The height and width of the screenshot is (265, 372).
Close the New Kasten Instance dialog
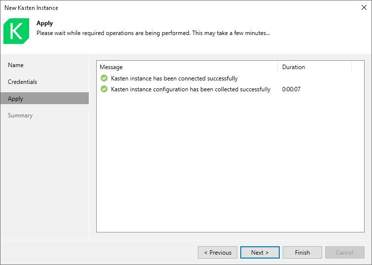(x=364, y=7)
